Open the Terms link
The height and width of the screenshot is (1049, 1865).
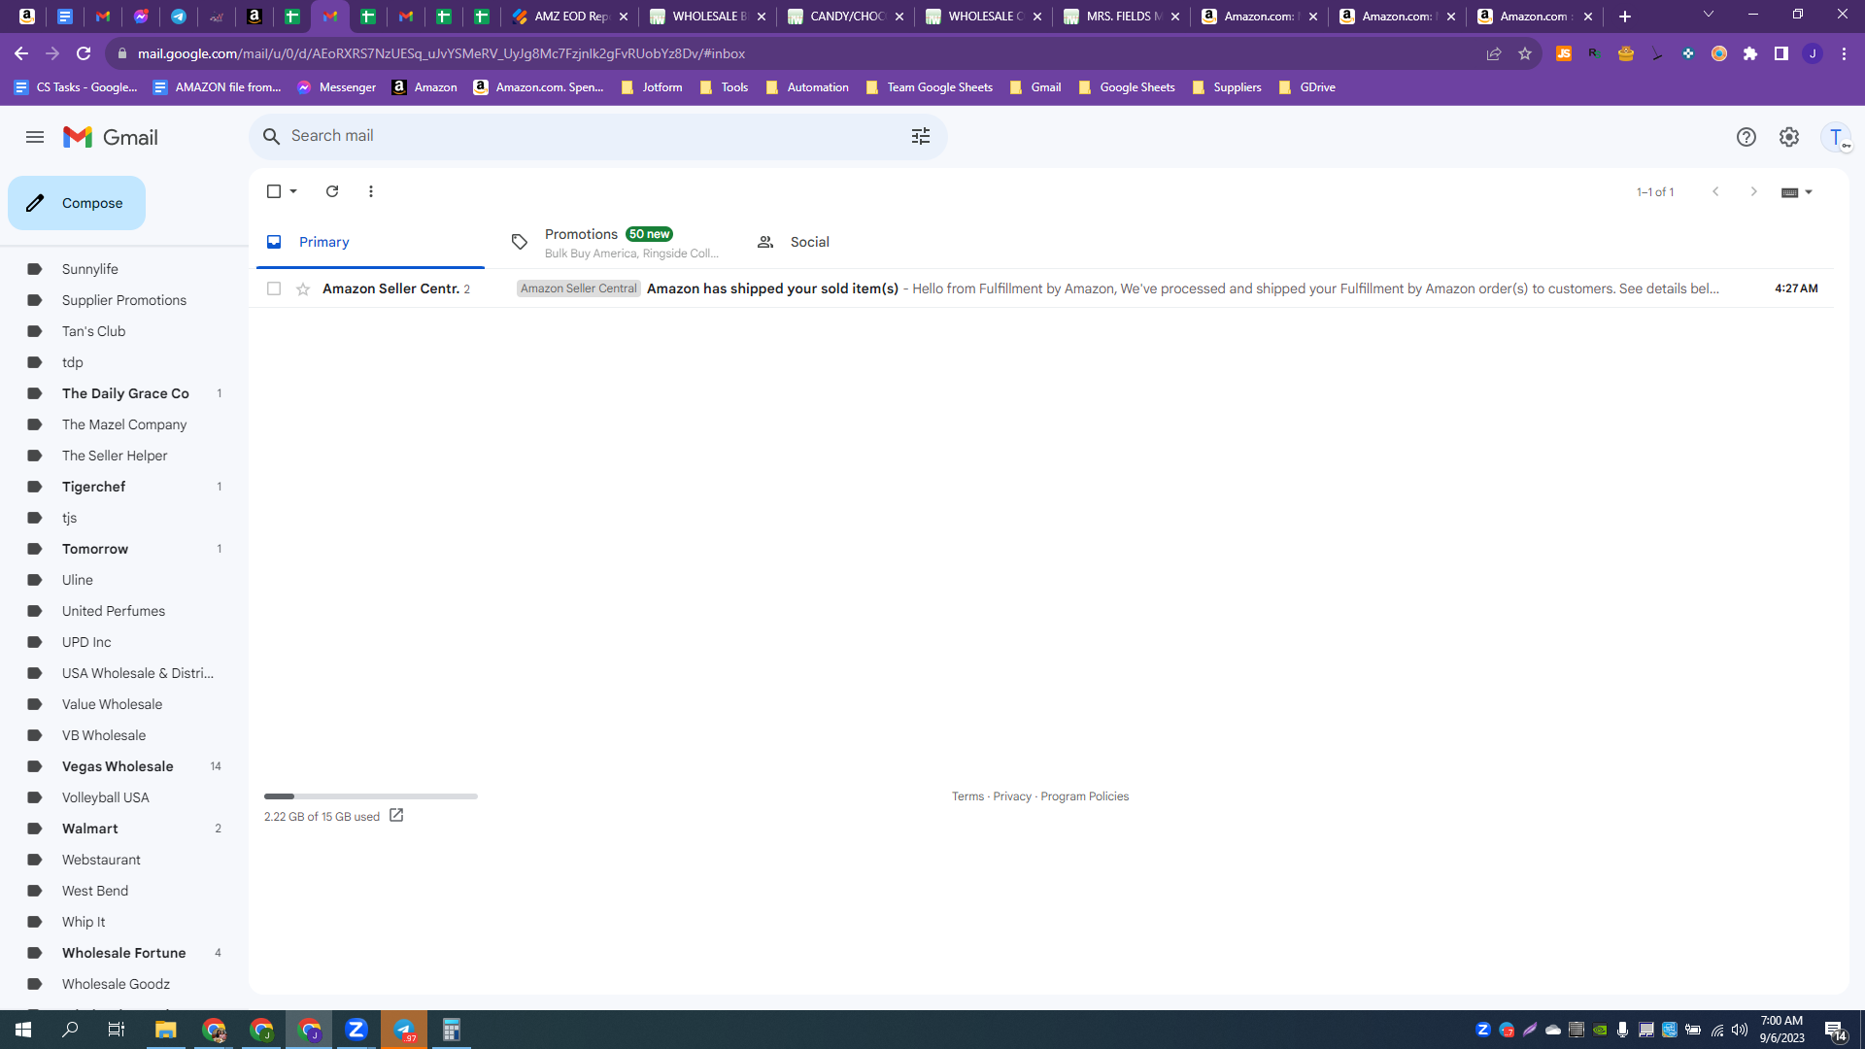coord(967,796)
